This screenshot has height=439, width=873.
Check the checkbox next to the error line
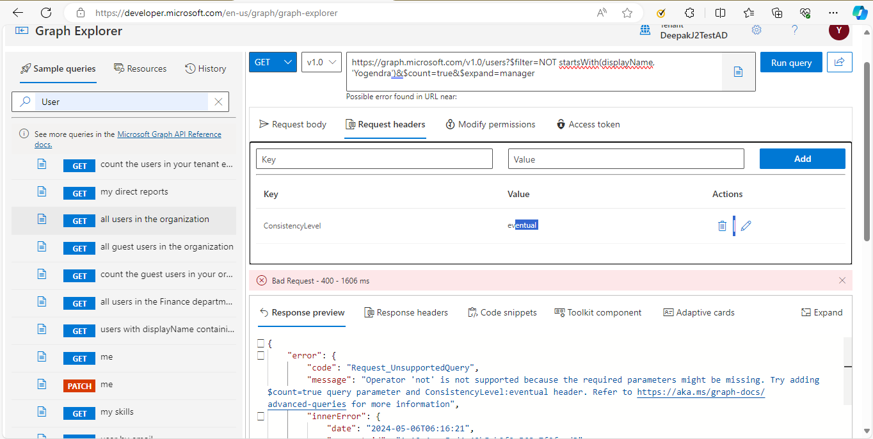[261, 355]
